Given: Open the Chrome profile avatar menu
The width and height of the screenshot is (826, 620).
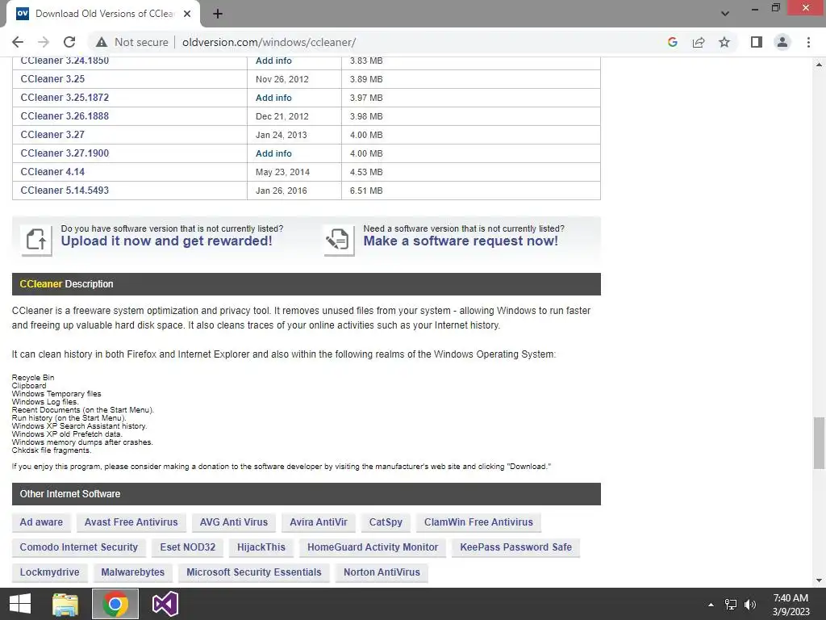Looking at the screenshot, I should pos(782,42).
